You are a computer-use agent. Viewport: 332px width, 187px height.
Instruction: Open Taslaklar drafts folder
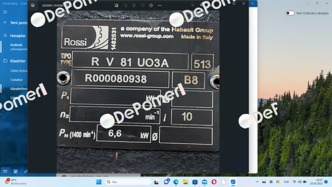click(16, 79)
